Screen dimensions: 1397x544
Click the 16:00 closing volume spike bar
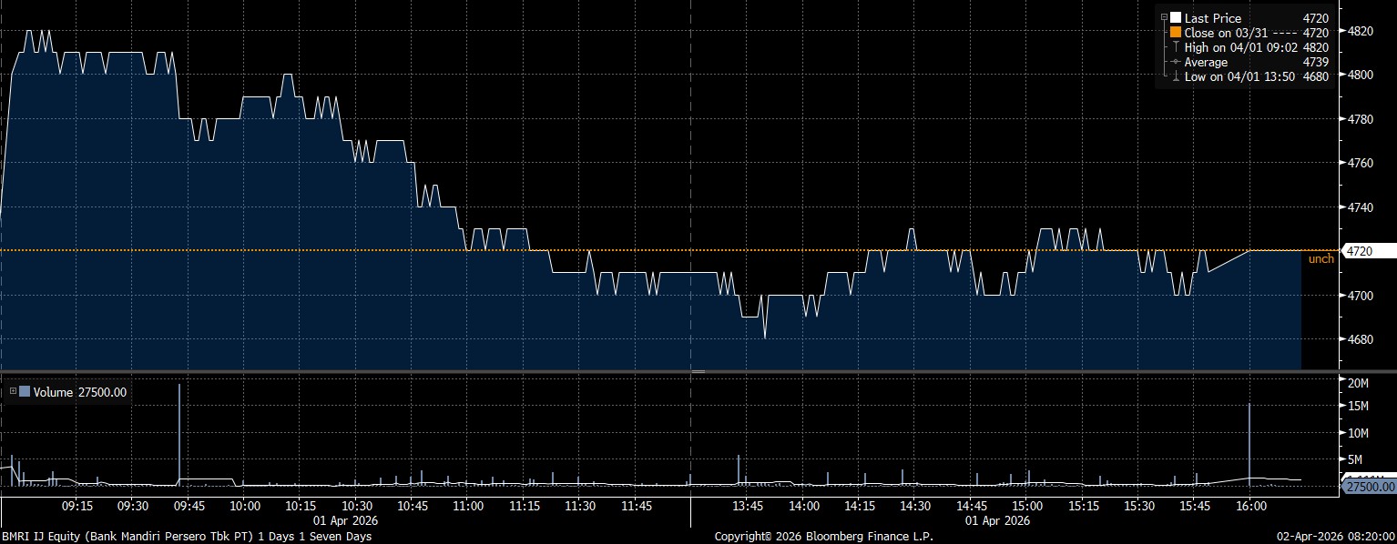click(1249, 441)
